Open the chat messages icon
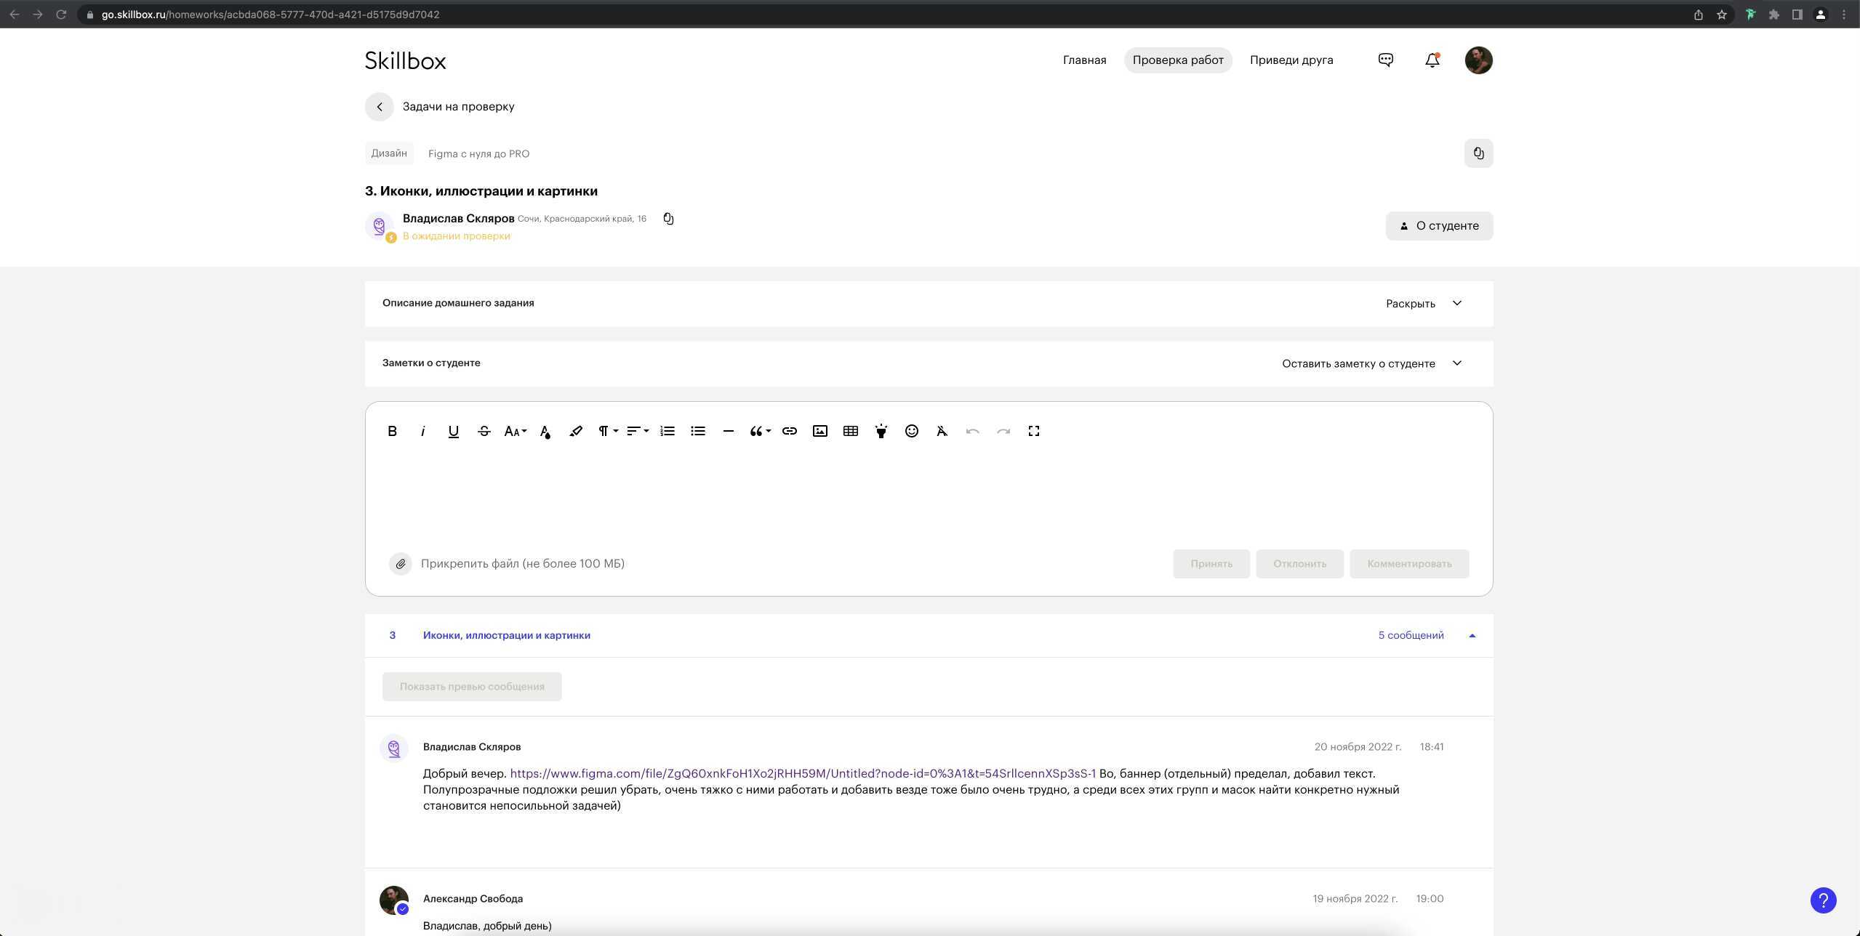 tap(1385, 60)
